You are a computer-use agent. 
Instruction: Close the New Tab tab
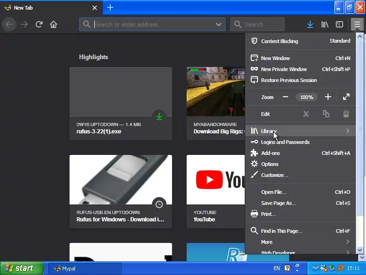[x=95, y=8]
